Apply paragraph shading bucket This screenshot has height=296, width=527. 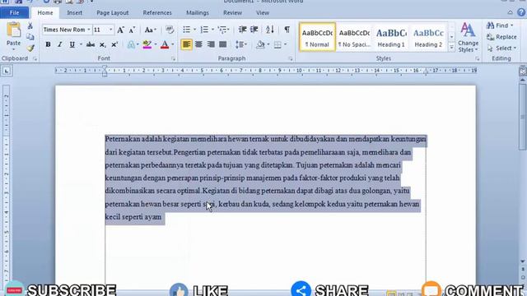coord(260,44)
